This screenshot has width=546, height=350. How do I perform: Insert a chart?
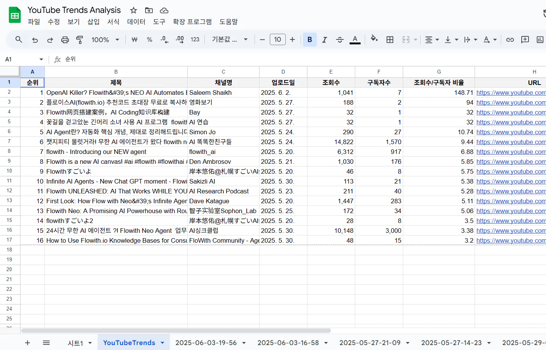click(540, 39)
